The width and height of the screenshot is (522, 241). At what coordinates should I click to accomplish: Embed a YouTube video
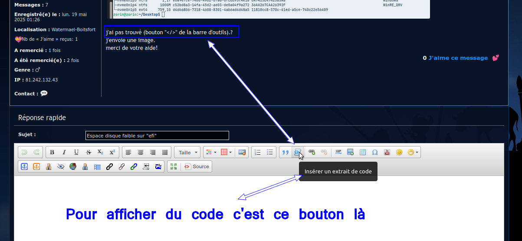pyautogui.click(x=387, y=153)
